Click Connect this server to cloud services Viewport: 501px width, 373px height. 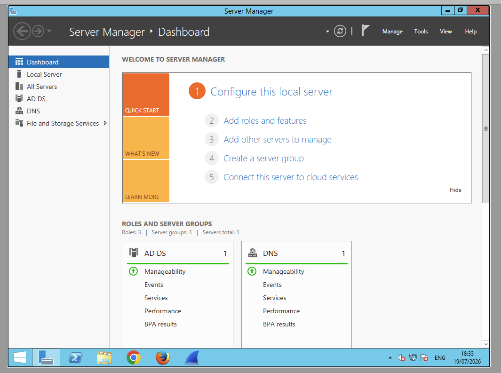(x=290, y=177)
